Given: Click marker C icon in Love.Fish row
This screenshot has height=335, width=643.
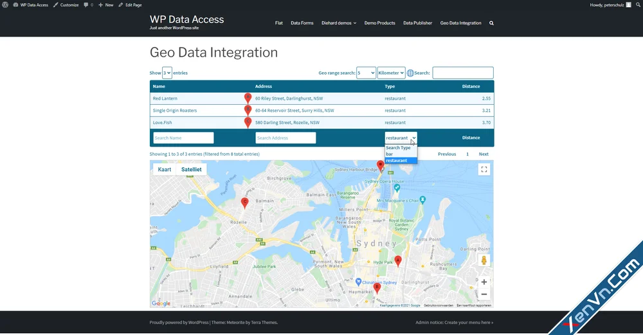Looking at the screenshot, I should 248,122.
